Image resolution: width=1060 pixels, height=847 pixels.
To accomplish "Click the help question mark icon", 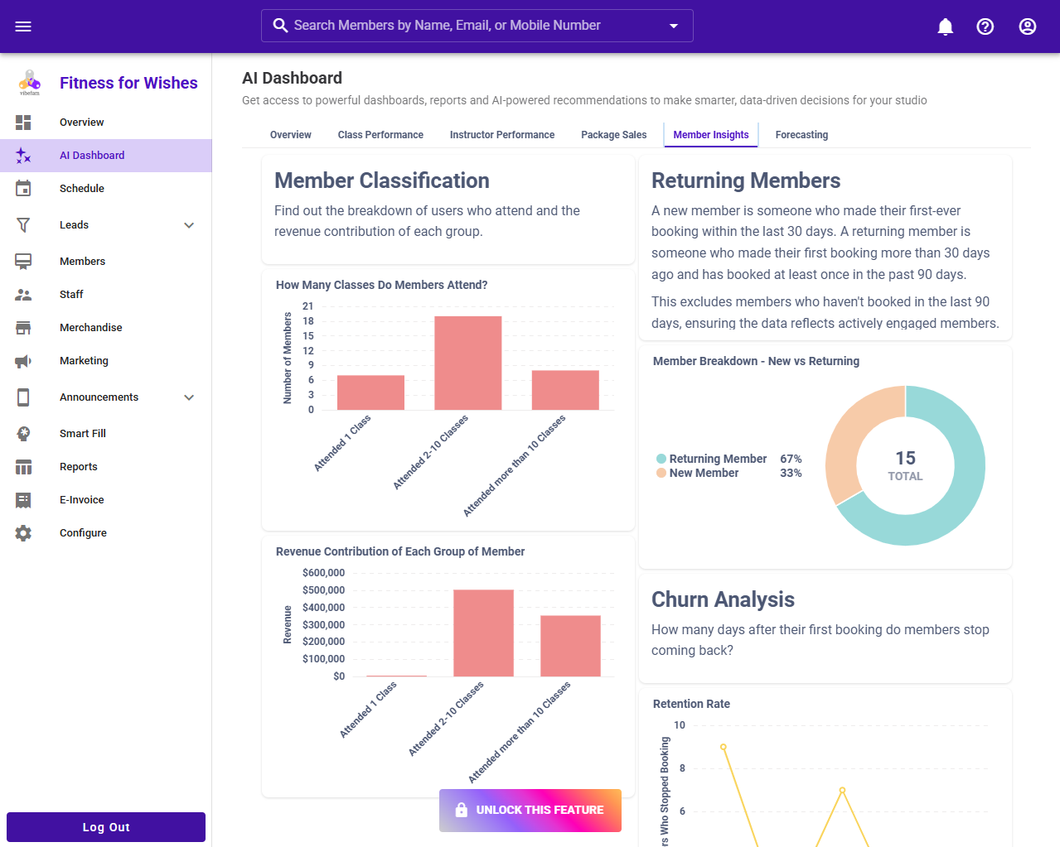I will [x=985, y=26].
